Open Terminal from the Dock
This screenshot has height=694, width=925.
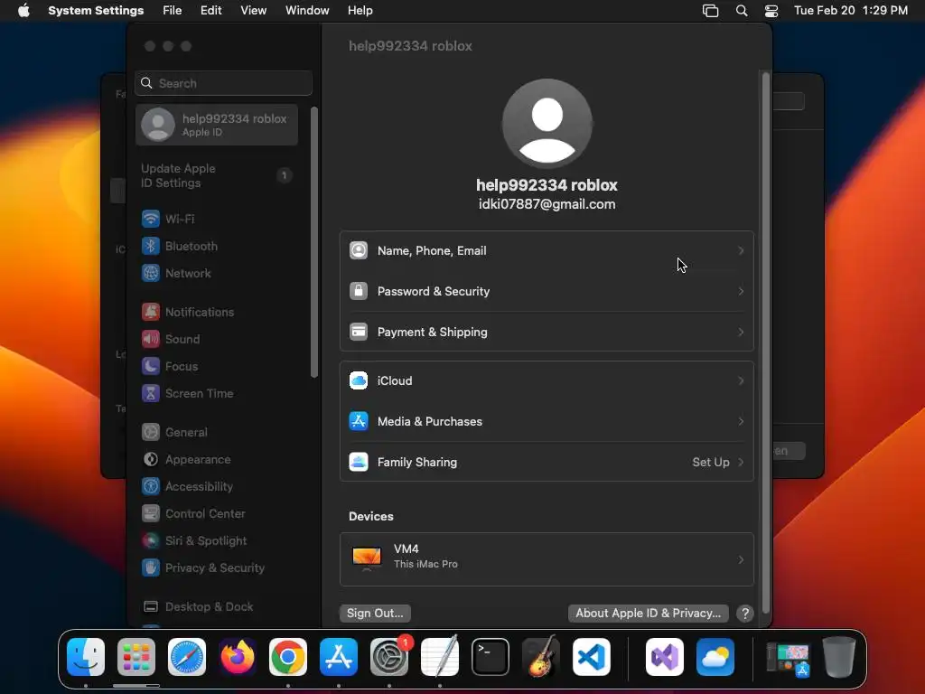click(x=491, y=657)
